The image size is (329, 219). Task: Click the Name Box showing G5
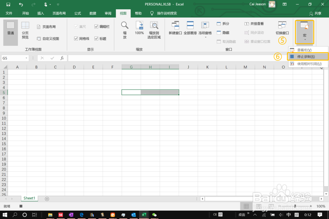pyautogui.click(x=13, y=58)
